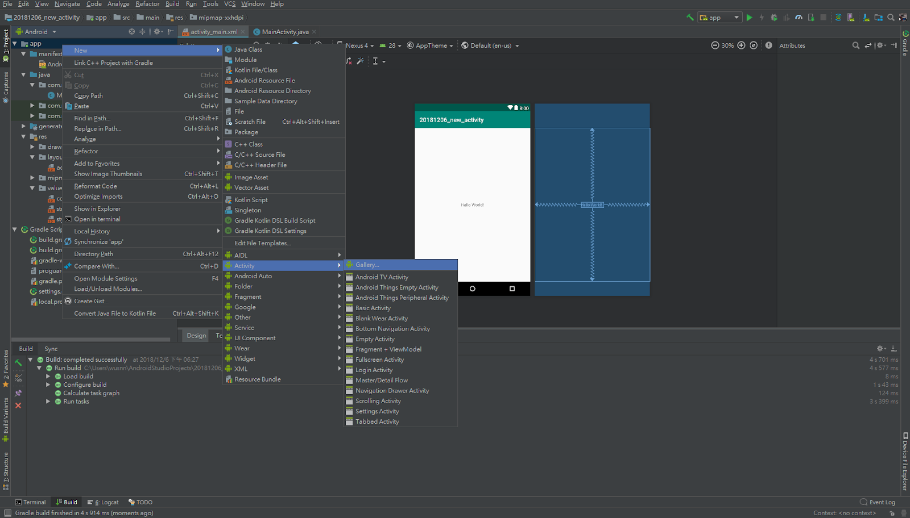Open the Debug app tool
The image size is (910, 518).
(775, 18)
